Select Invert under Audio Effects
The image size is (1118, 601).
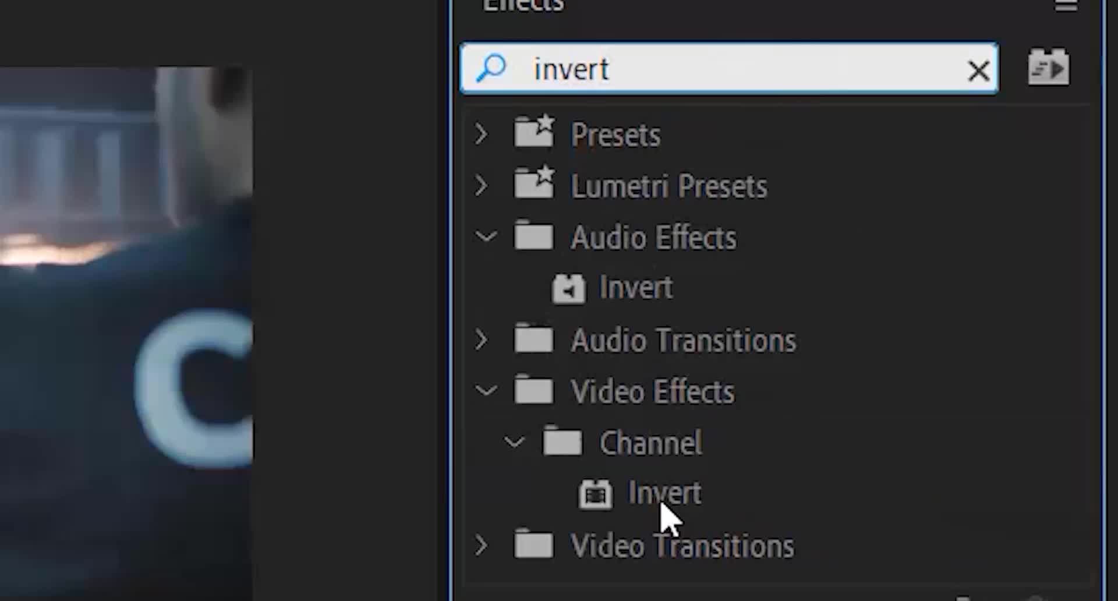(x=636, y=288)
